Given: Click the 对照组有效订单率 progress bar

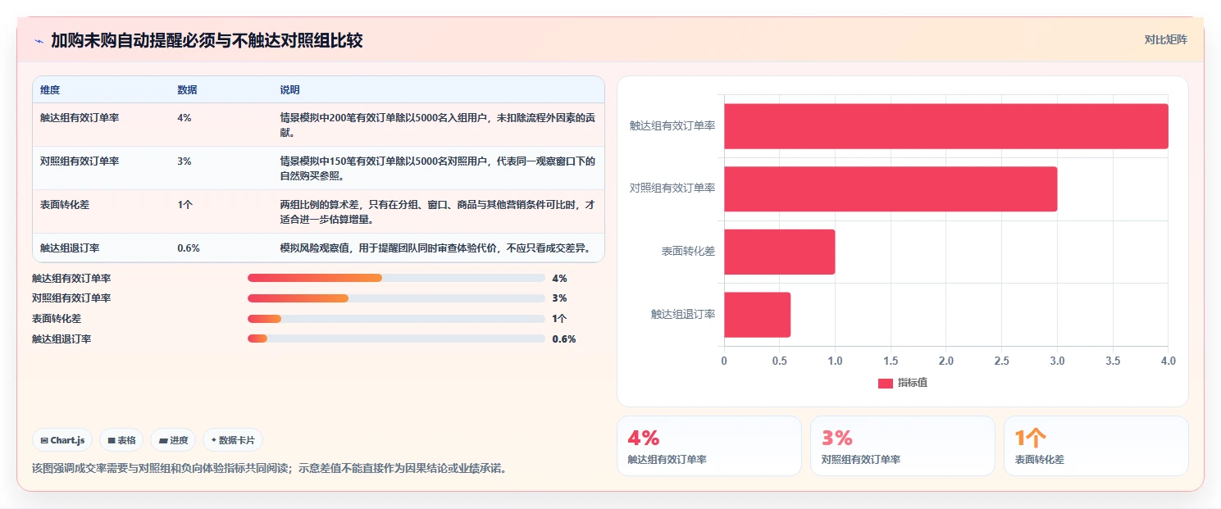Looking at the screenshot, I should (396, 298).
